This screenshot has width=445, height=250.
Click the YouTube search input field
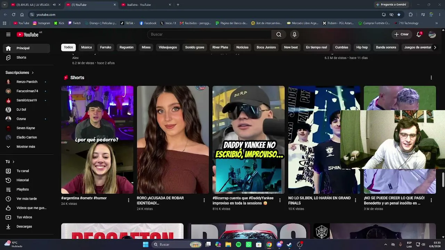pos(209,34)
